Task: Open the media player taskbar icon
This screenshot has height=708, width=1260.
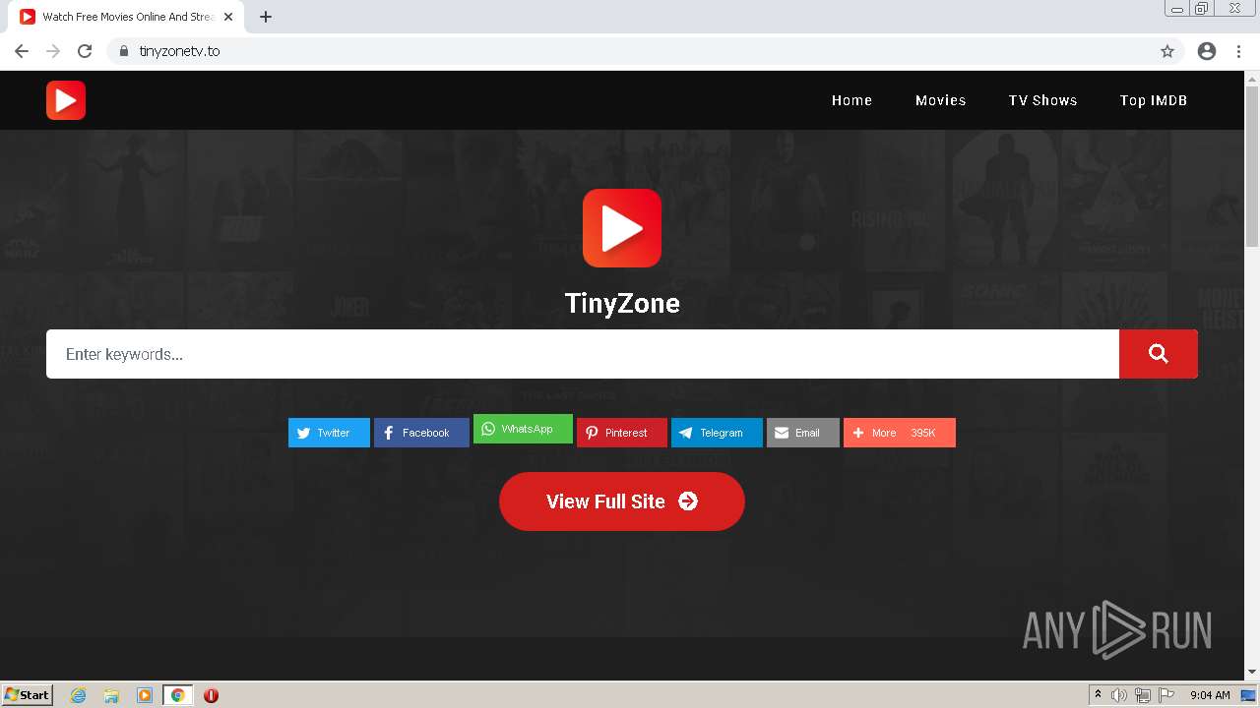Action: (x=145, y=695)
